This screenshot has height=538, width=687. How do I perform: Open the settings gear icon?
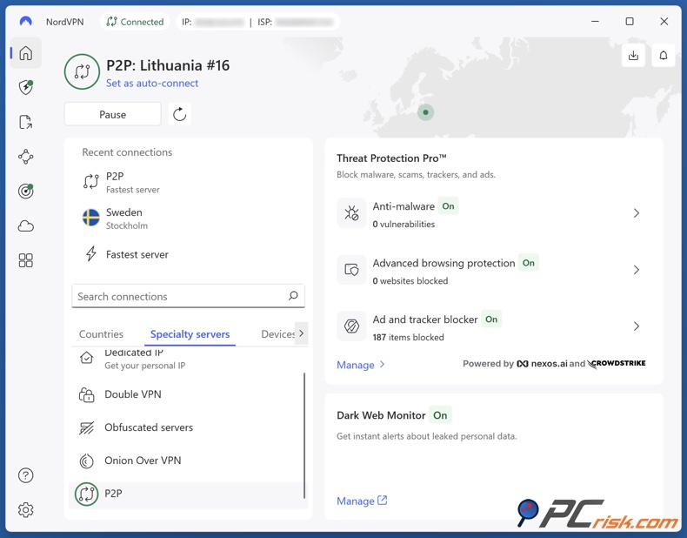26,510
